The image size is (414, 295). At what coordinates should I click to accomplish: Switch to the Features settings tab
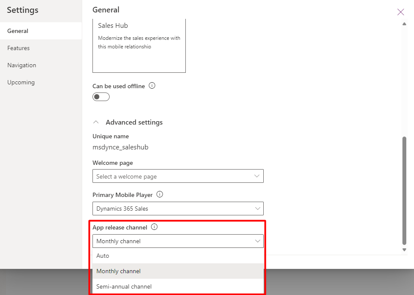tap(41, 48)
